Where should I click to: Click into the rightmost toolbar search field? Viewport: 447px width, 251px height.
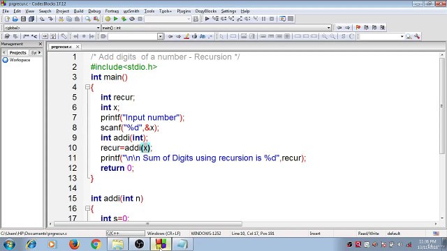coord(379,36)
